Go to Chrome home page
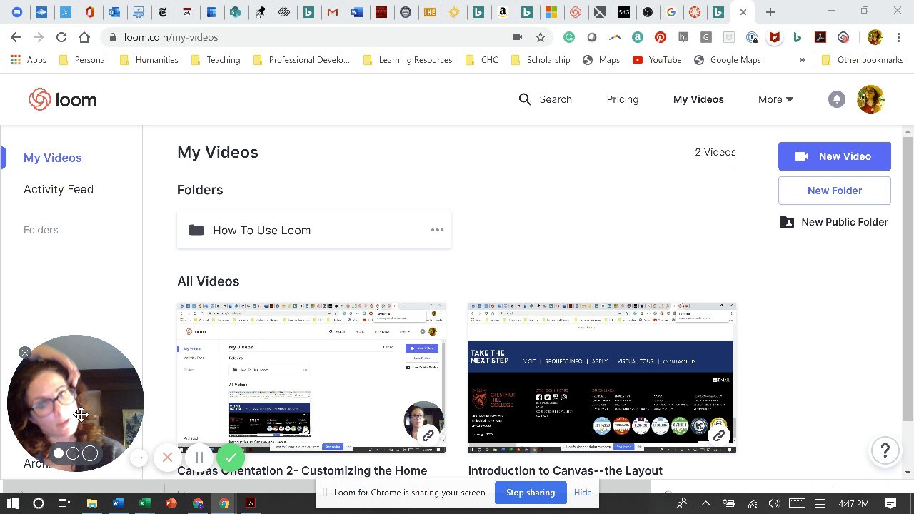Image resolution: width=914 pixels, height=514 pixels. click(84, 37)
